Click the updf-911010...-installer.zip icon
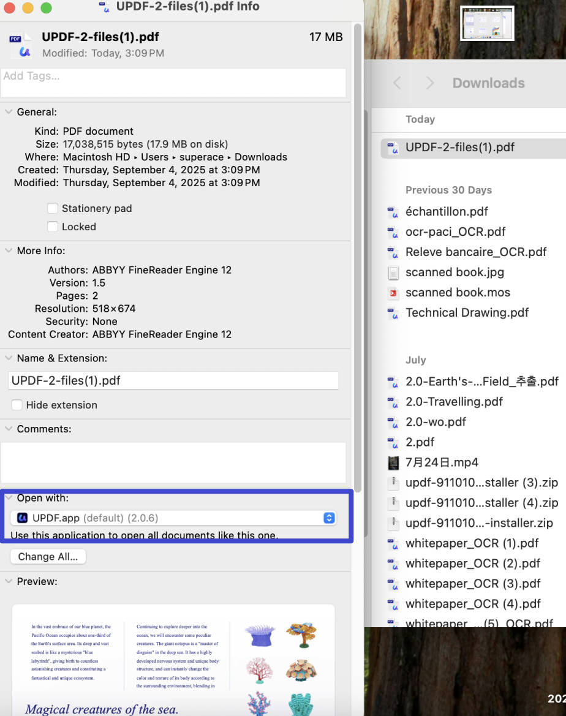The image size is (566, 716). click(393, 523)
